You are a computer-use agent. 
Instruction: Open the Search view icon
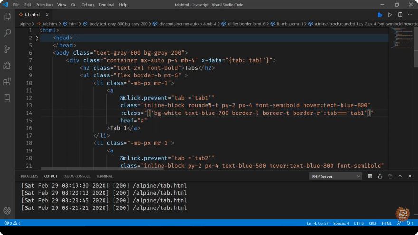[x=7, y=33]
